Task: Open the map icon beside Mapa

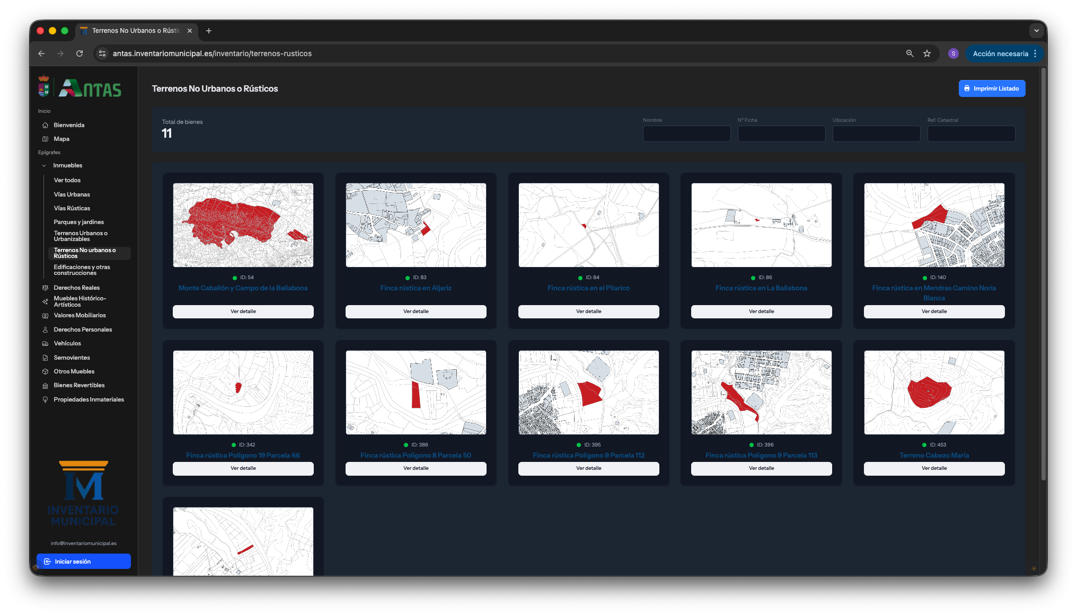Action: point(46,139)
